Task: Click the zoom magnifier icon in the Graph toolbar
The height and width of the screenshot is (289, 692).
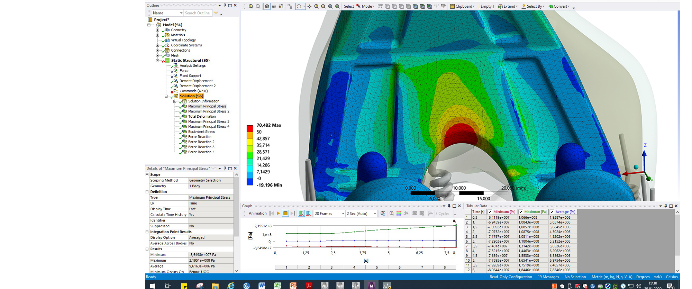Action: [x=392, y=213]
